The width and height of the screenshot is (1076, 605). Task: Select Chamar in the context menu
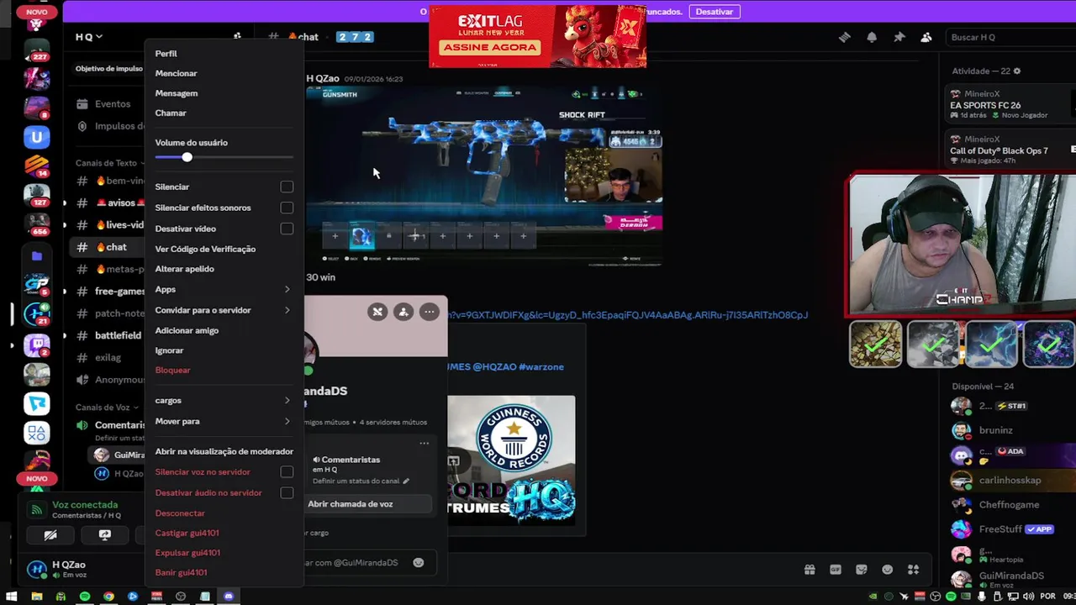pyautogui.click(x=171, y=113)
